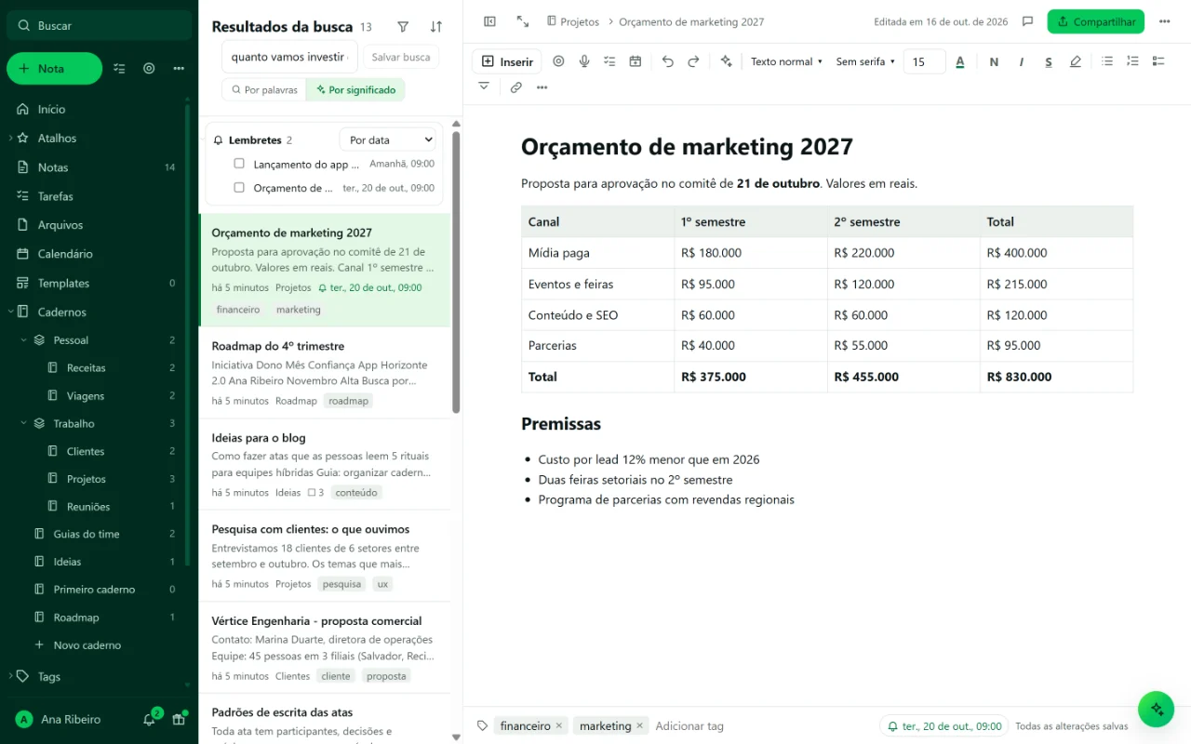Open the note comments icon
Viewport: 1191px width, 744px height.
tap(1028, 21)
